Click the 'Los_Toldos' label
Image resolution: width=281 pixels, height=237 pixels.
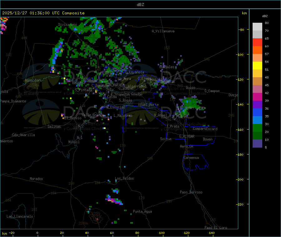(124, 178)
